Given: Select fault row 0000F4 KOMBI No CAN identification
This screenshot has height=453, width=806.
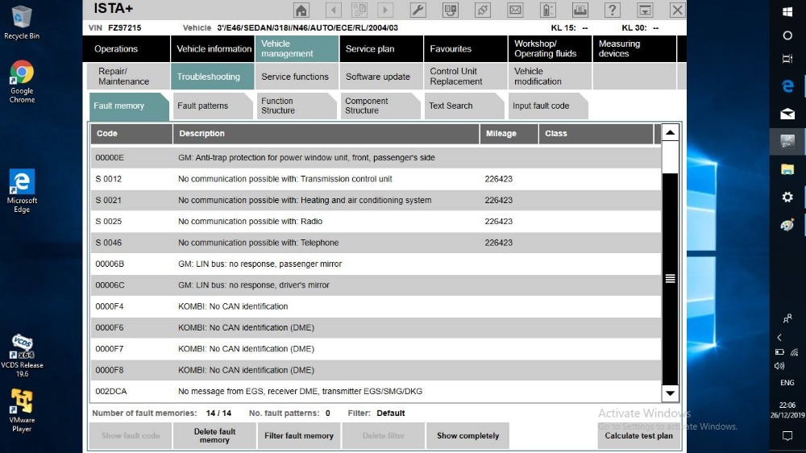Looking at the screenshot, I should coord(376,306).
